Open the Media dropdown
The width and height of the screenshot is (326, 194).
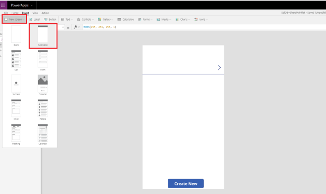click(164, 20)
